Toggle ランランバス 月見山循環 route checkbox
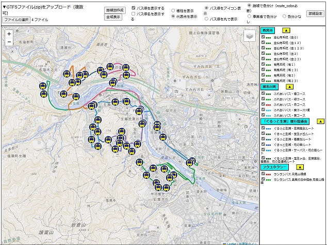The width and height of the screenshot is (327, 245). click(x=264, y=174)
